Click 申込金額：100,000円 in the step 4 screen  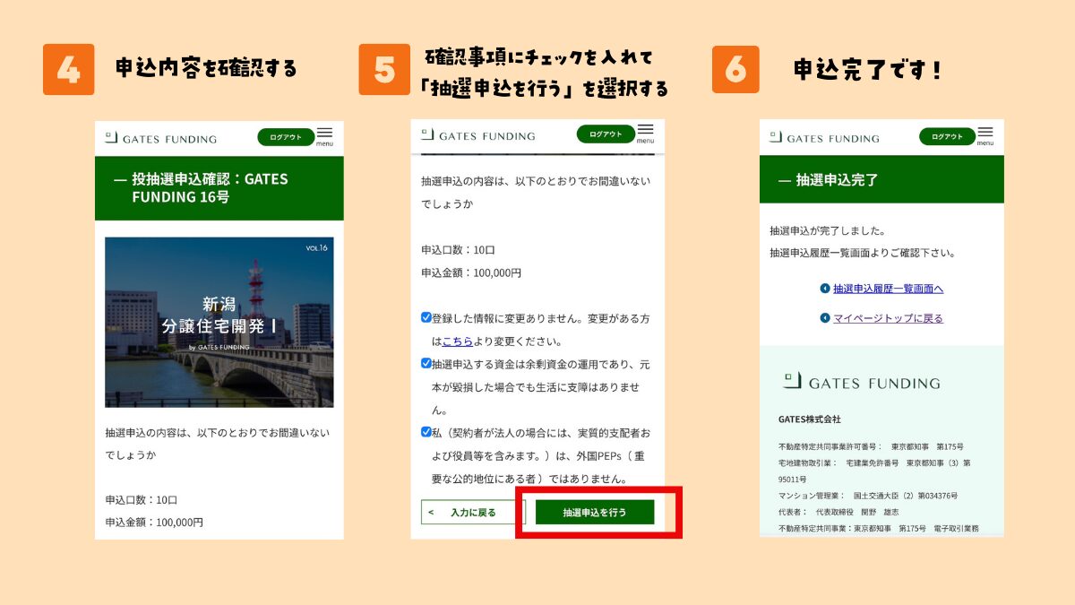pos(154,522)
